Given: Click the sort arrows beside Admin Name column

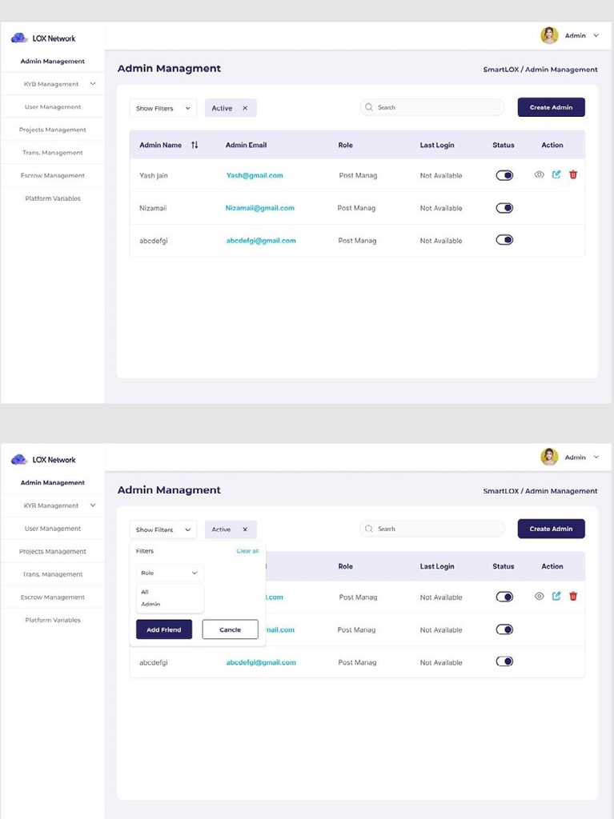Looking at the screenshot, I should pyautogui.click(x=195, y=145).
